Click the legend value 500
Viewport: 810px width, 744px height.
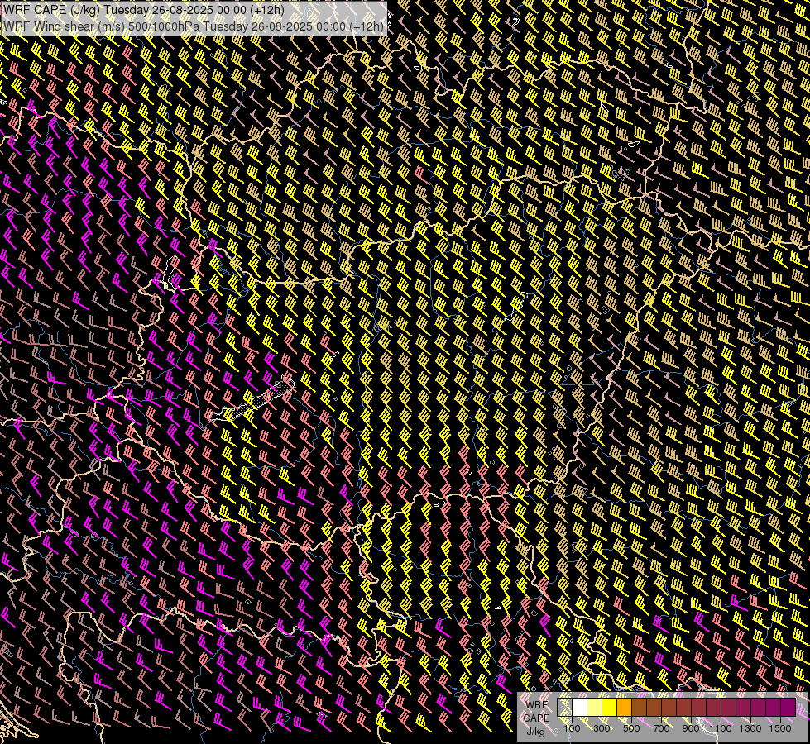[x=631, y=728]
